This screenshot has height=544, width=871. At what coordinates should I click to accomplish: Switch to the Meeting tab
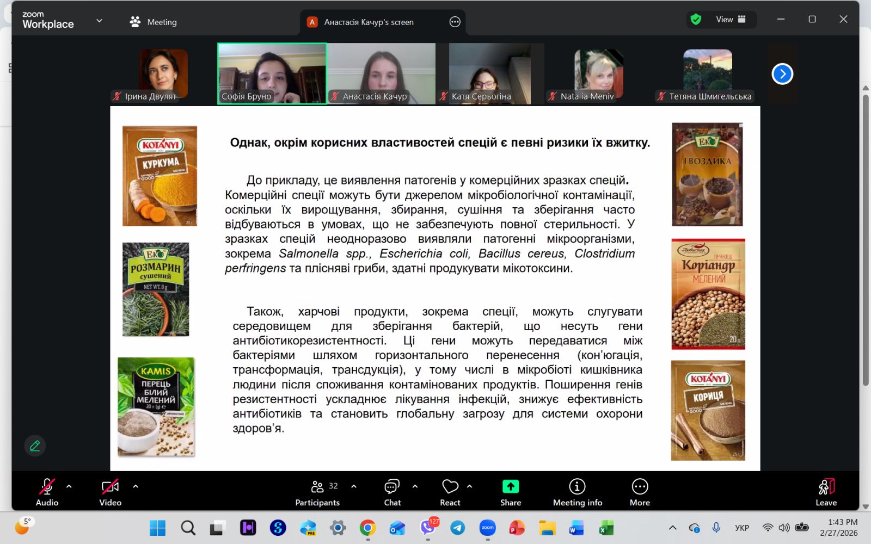154,22
